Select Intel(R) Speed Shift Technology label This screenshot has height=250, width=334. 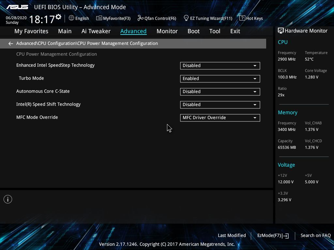(48, 104)
